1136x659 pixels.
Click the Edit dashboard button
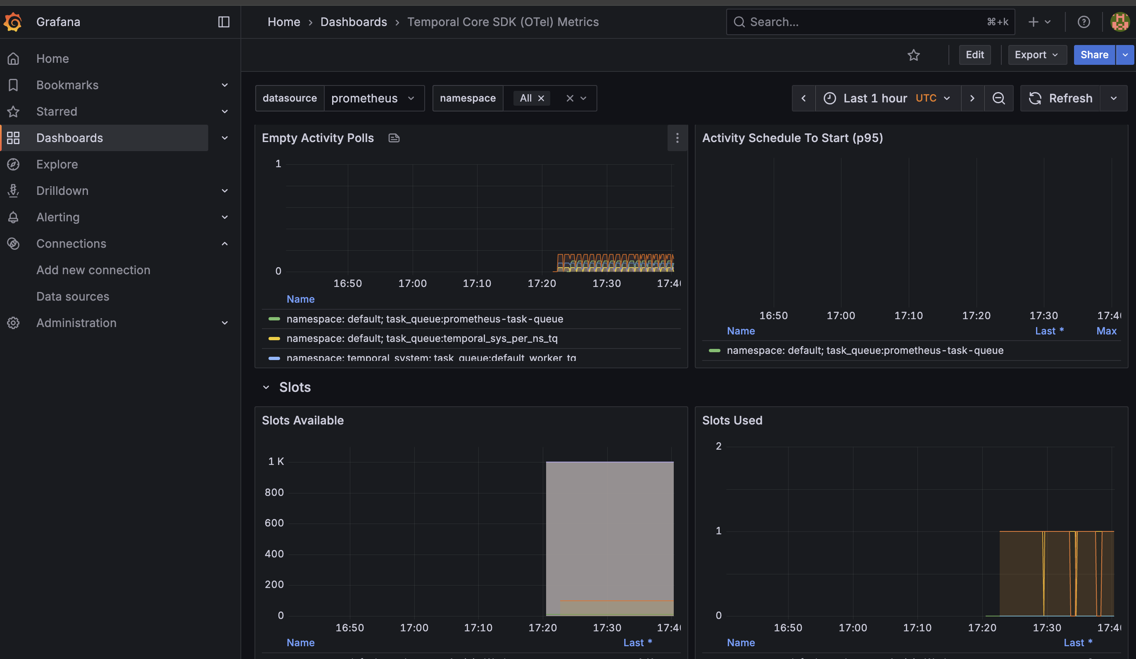pyautogui.click(x=975, y=55)
